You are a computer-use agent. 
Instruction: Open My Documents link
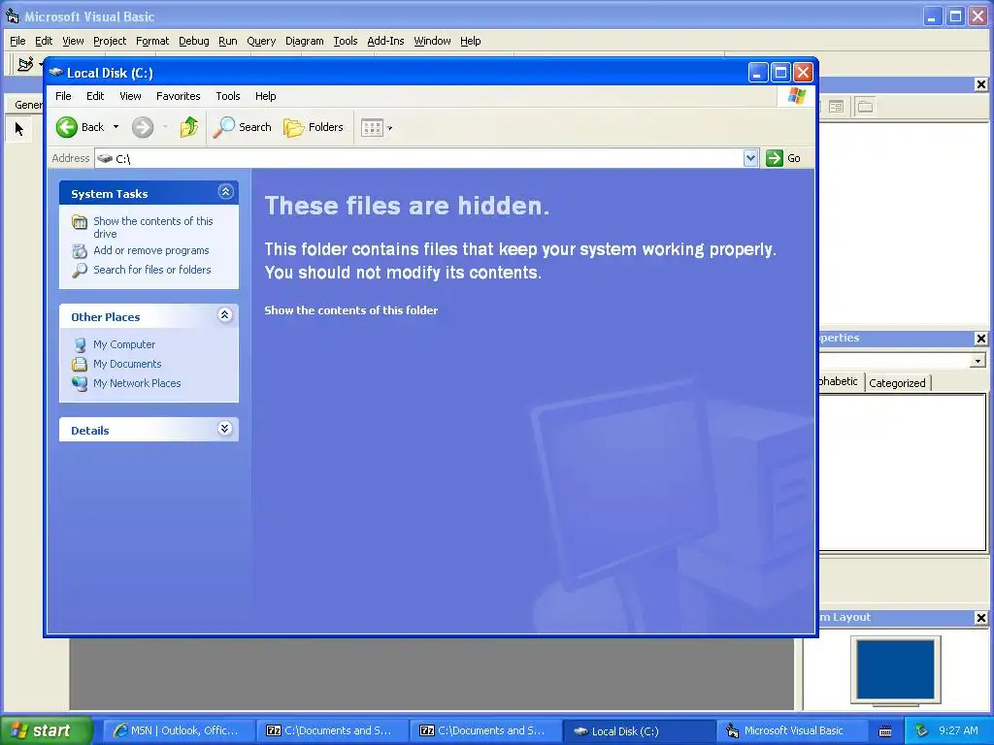tap(127, 365)
